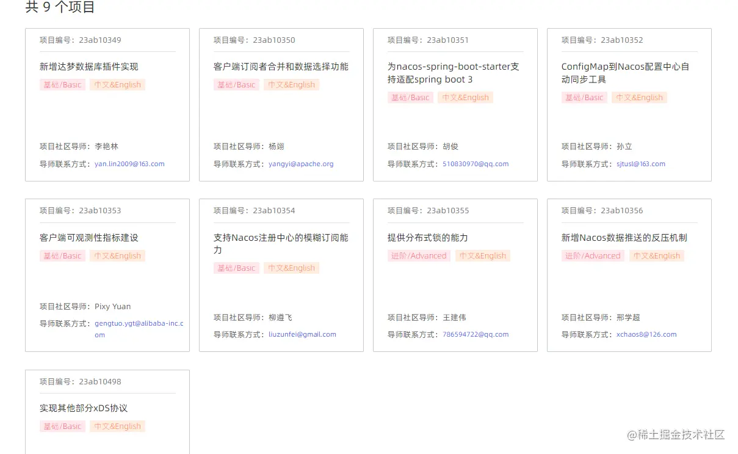Open email link gengtuo.ygt@alibaba-inc.com
This screenshot has width=738, height=454.
(139, 329)
